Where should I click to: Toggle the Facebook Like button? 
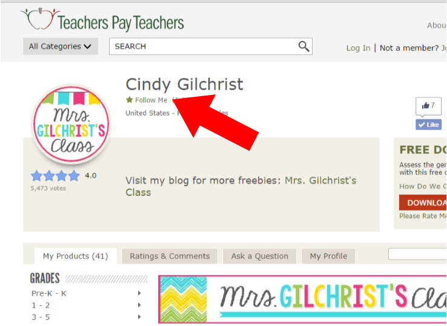point(428,125)
